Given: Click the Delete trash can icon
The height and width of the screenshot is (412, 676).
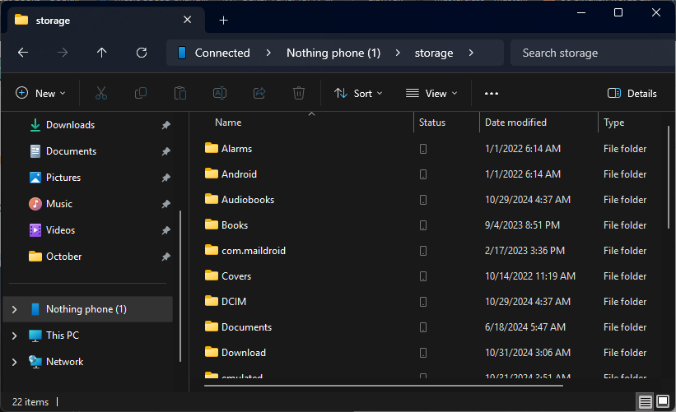Looking at the screenshot, I should click(300, 94).
